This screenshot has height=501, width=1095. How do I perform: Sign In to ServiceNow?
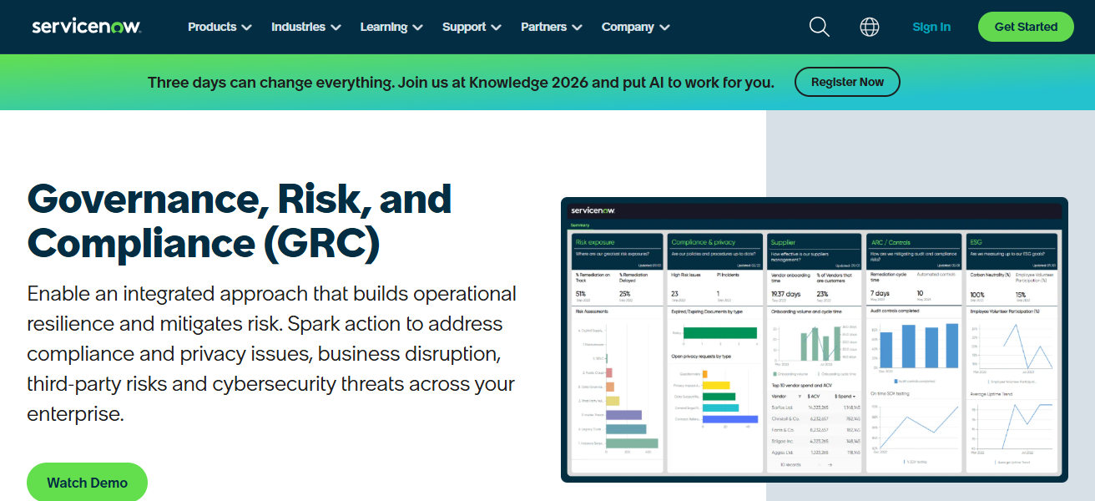coord(931,27)
